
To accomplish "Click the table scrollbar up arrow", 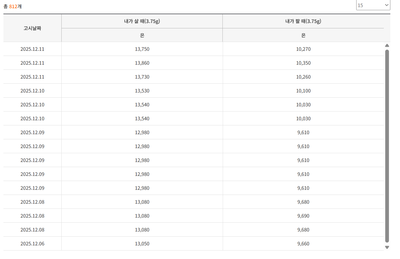I will 387,45.
